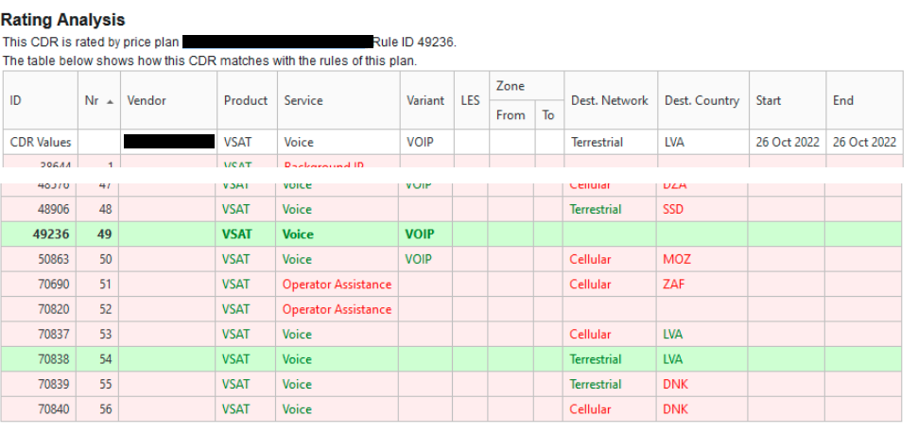Viewport: 918px width, 433px height.
Task: Click rule ID 70838 in the green row
Action: pos(51,359)
